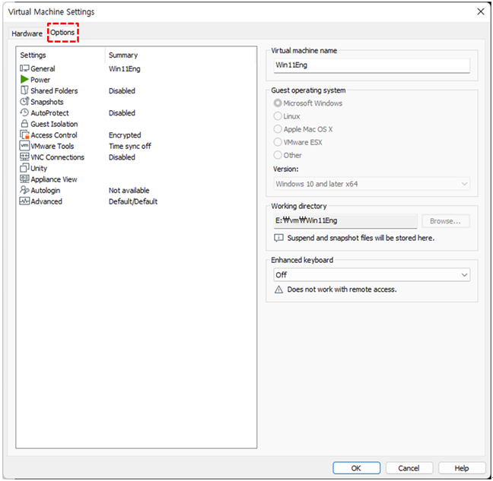Select the Appliance View row label

[54, 179]
